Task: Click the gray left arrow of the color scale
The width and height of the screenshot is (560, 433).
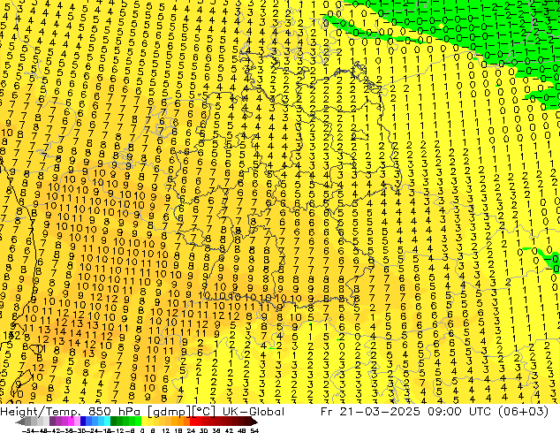Action: 20,422
